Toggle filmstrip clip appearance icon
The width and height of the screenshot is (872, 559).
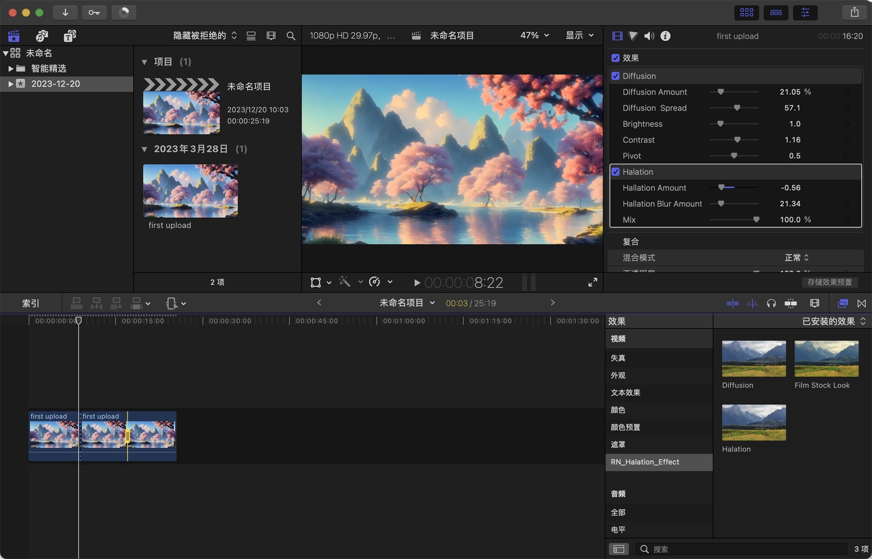(x=271, y=36)
